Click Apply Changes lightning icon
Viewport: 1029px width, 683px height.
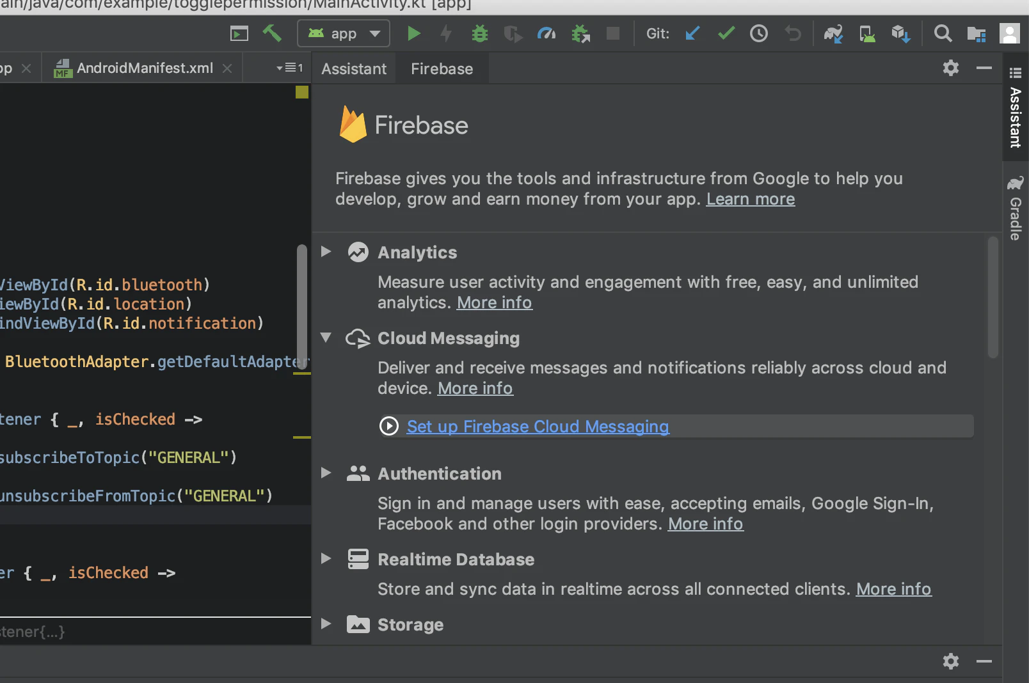pyautogui.click(x=446, y=33)
